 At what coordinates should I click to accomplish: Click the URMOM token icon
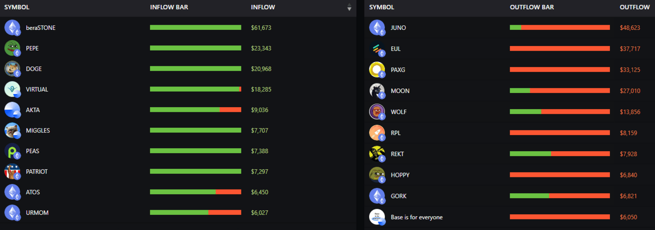pos(13,212)
